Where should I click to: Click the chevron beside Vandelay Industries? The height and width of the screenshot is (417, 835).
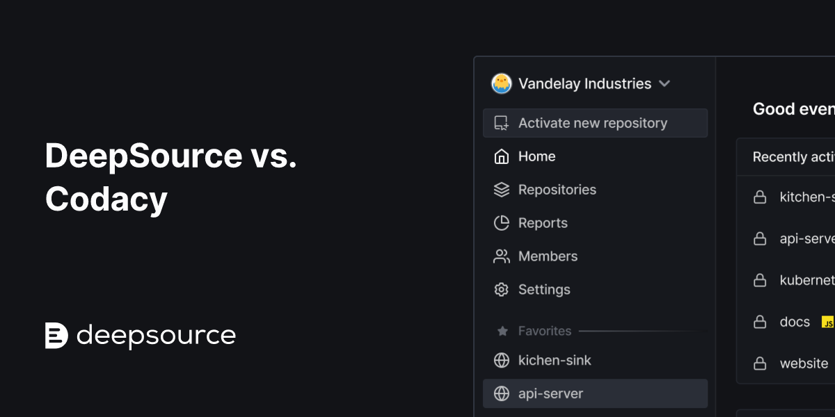665,83
